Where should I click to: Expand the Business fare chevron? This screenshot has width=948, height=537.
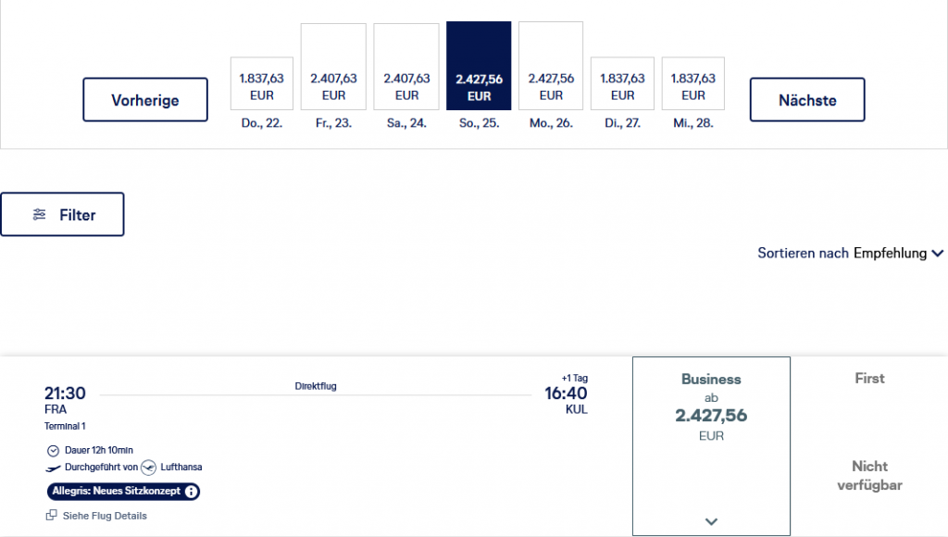711,521
